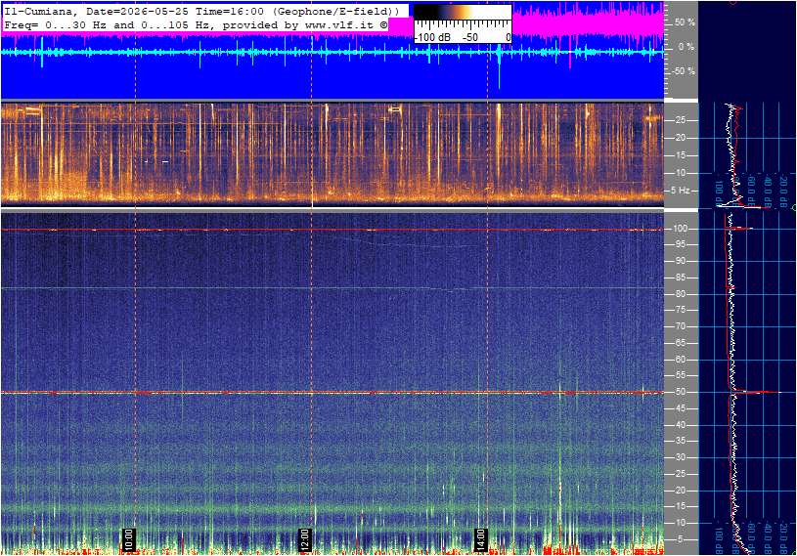
Task: Click 15 on upper 0-30 Hz axis
Action: pos(681,155)
